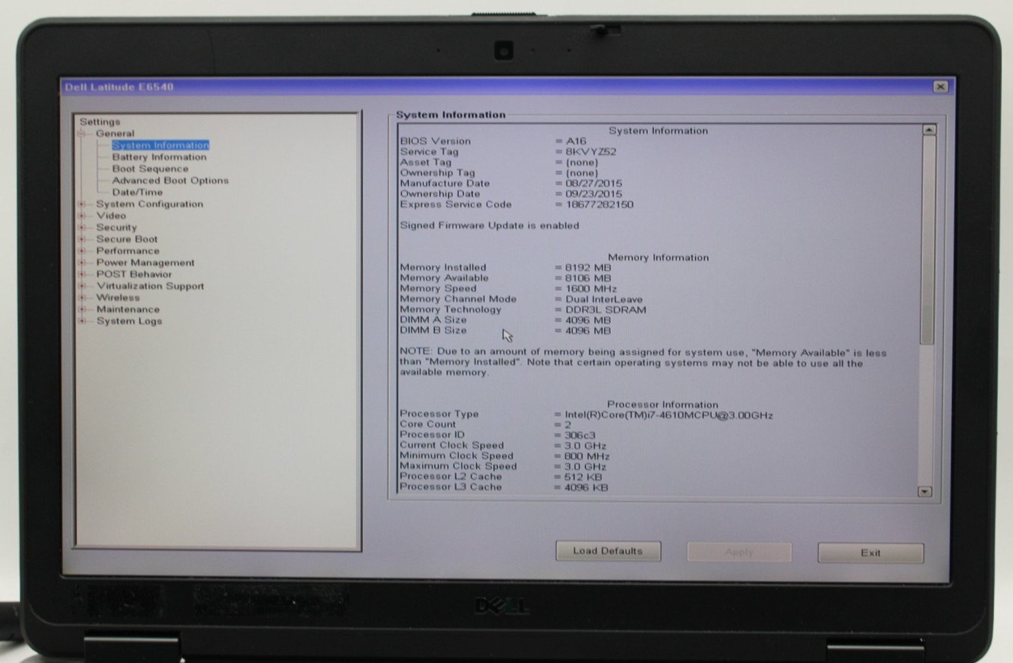Click the Express Service Code value 18677282150

599,205
